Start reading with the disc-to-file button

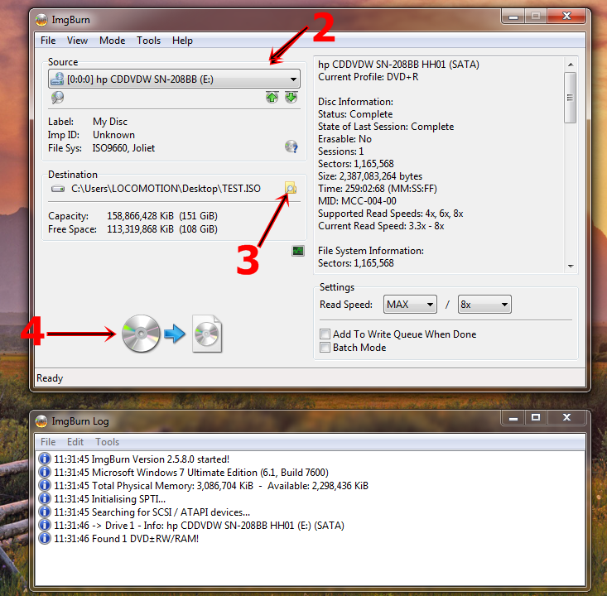point(172,334)
